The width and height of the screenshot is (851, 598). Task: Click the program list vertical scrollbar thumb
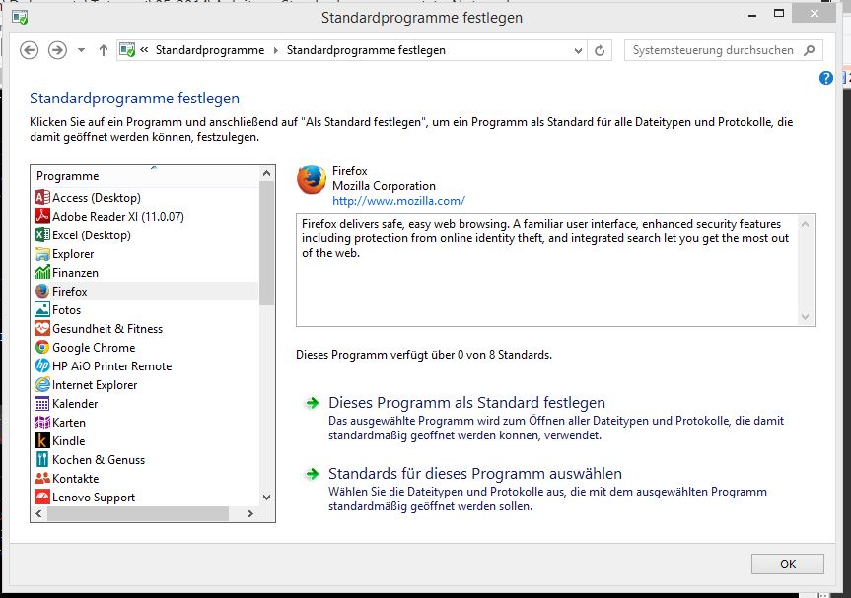266,243
